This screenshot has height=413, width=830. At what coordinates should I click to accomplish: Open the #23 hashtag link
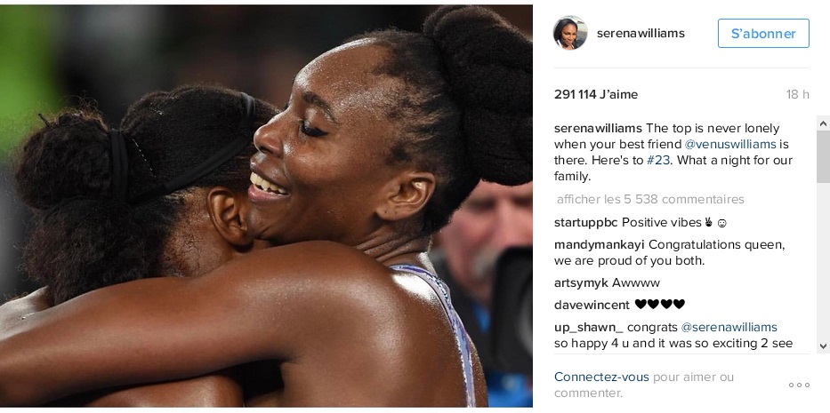tap(658, 160)
